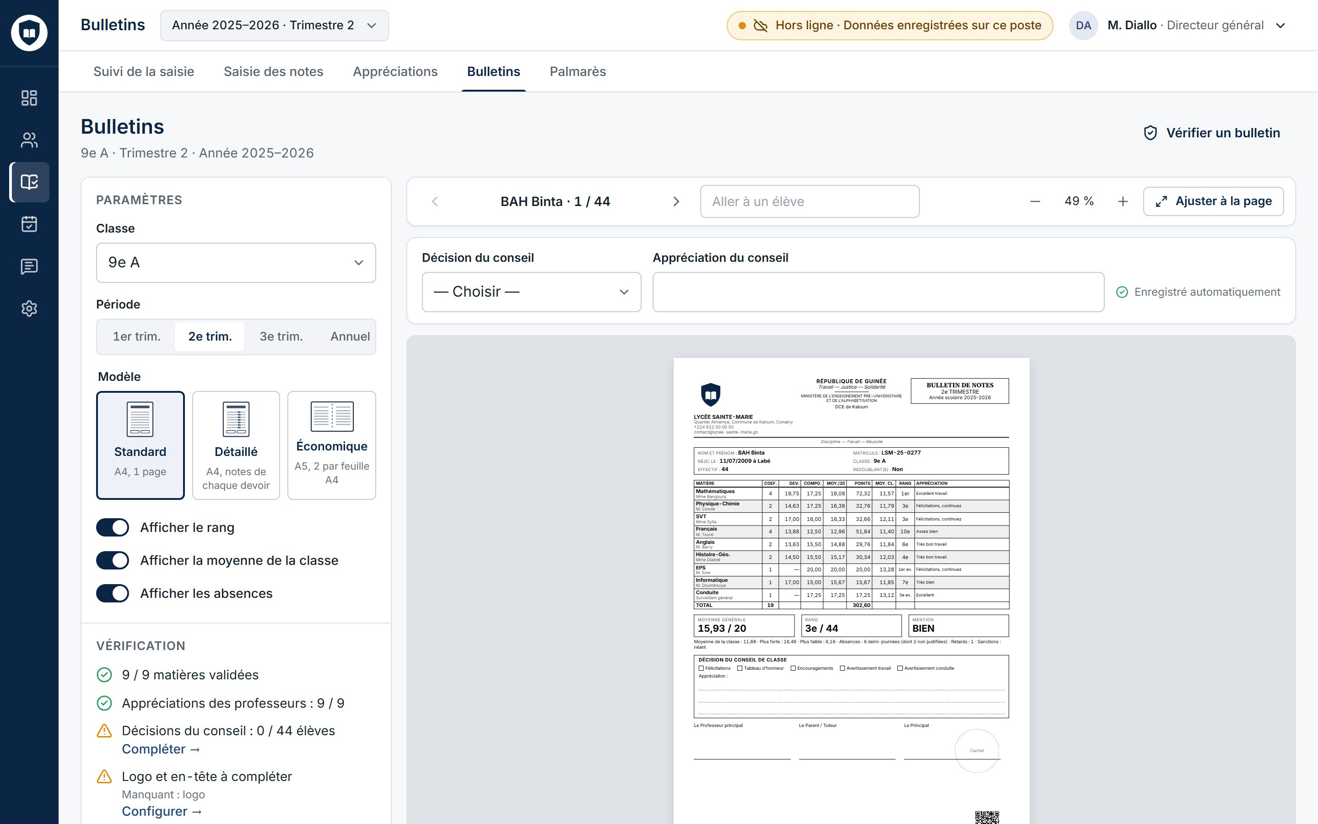Expand the Année 2025–2026 Trimestre 2 dropdown
1318x824 pixels.
(x=274, y=26)
